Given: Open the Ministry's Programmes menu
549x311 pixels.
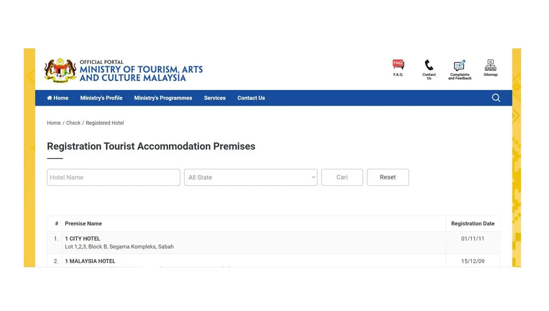Looking at the screenshot, I should click(x=163, y=98).
